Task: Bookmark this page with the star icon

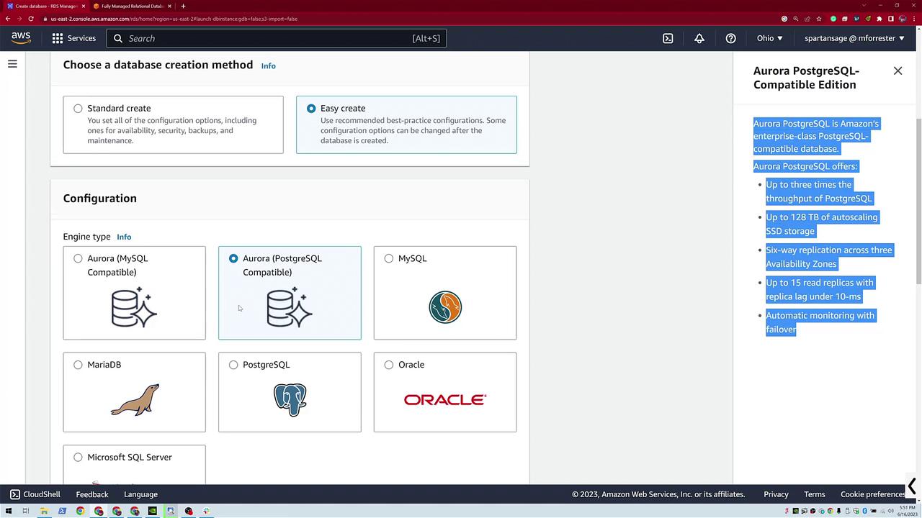Action: click(820, 19)
